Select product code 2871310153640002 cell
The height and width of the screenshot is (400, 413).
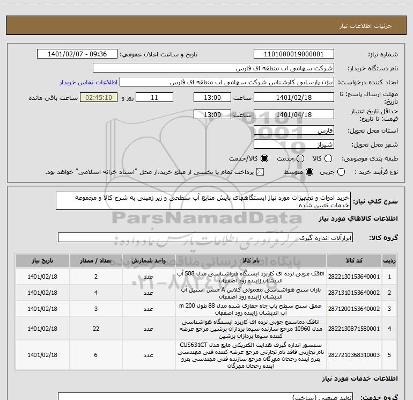[x=354, y=293]
